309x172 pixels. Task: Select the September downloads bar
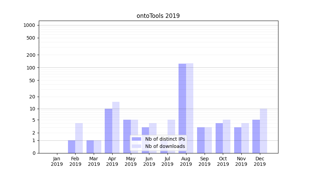click(x=208, y=140)
